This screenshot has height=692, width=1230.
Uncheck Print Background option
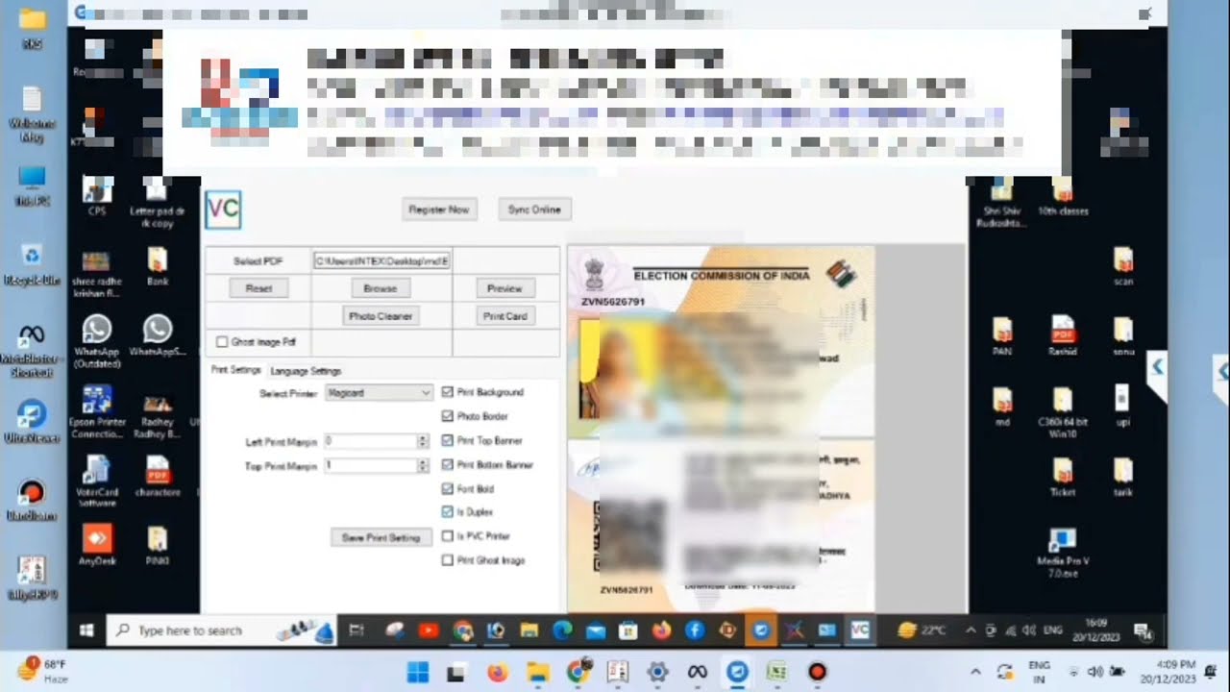[448, 392]
